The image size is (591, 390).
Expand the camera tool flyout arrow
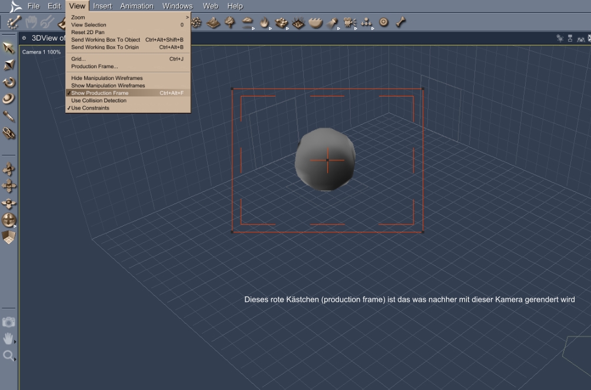pyautogui.click(x=356, y=29)
